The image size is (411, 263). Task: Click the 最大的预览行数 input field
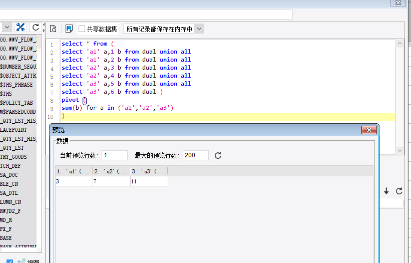196,155
